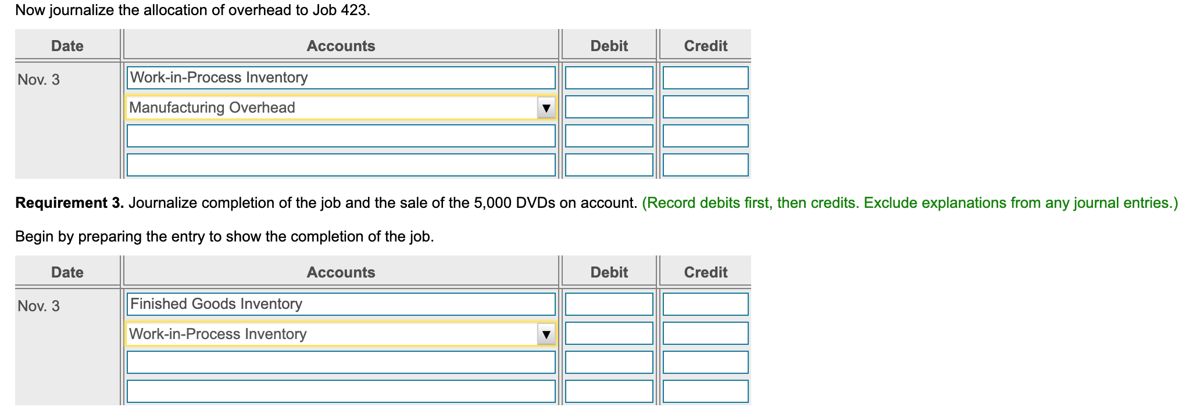
Task: Click fourth-row blank account field in overhead entry
Action: (x=341, y=165)
